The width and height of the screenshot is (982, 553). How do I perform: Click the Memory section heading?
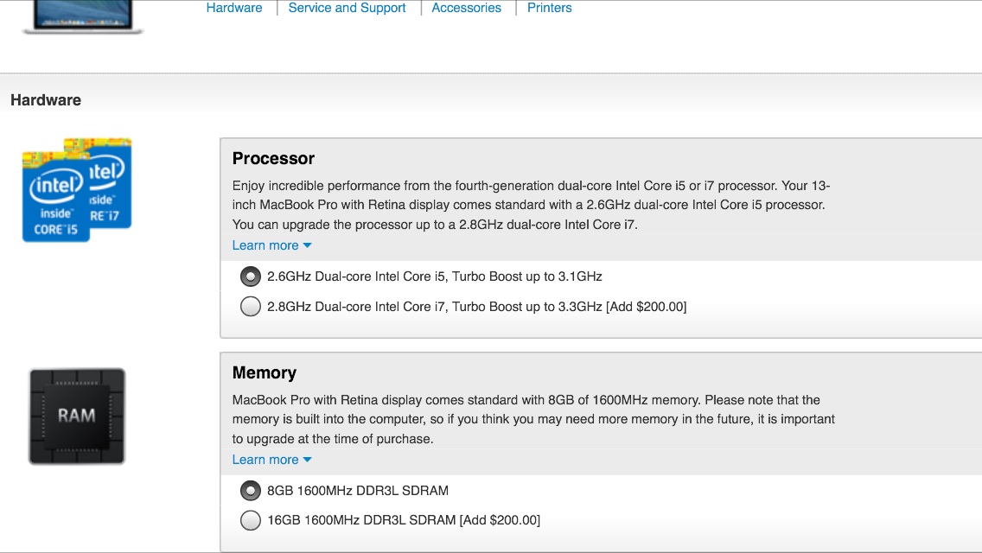265,372
